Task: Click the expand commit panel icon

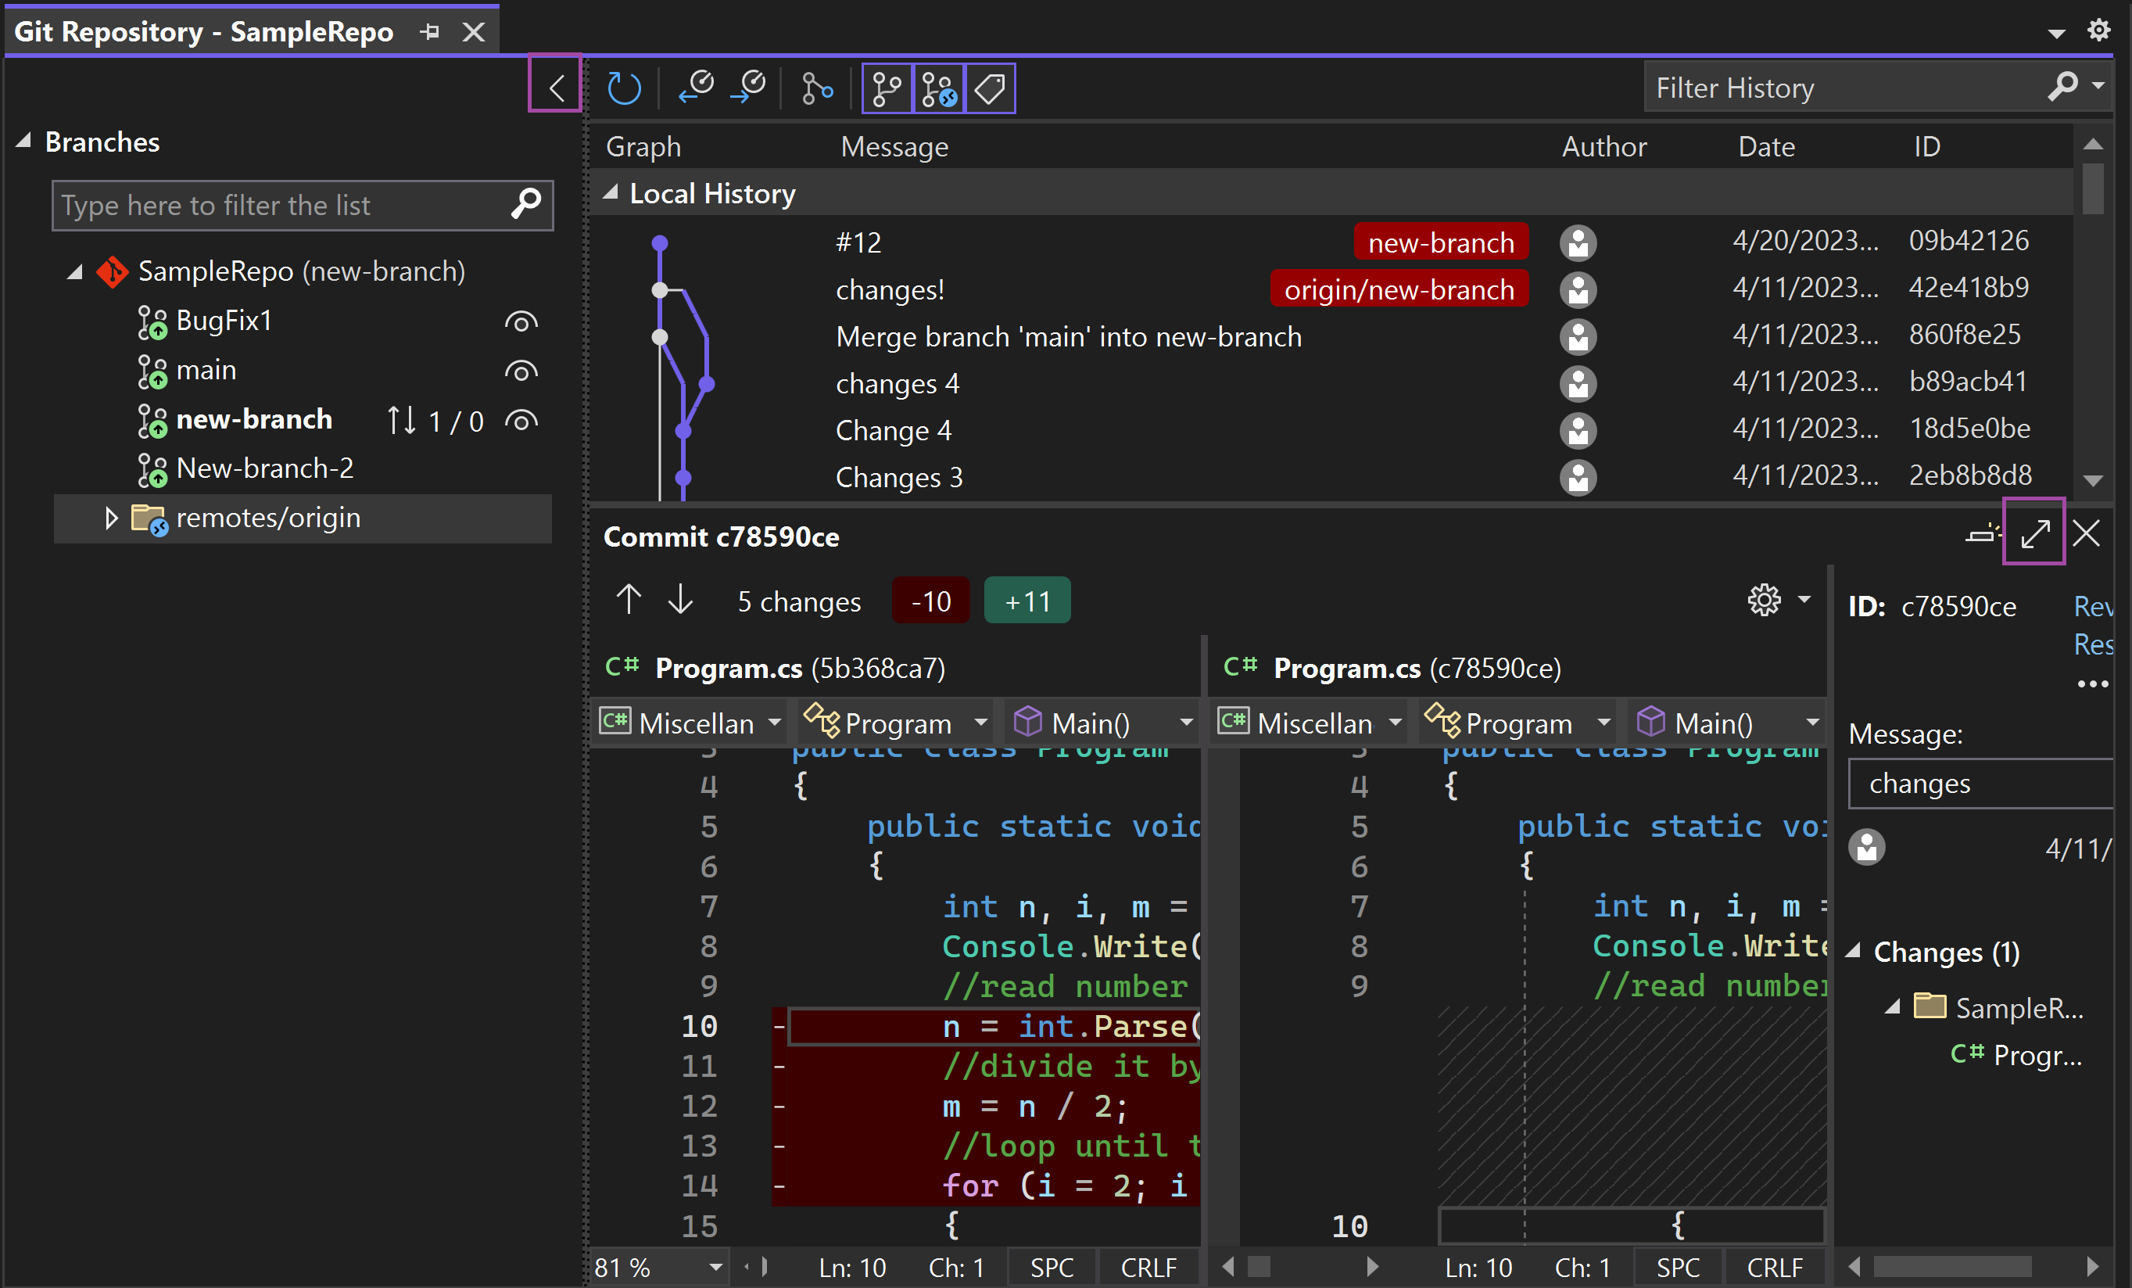Action: 2036,533
